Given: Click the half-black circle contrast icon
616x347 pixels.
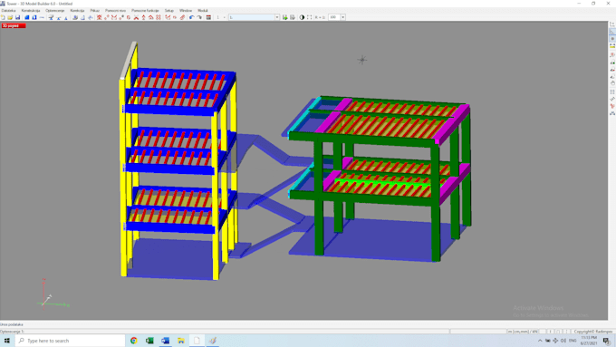Looking at the screenshot, I should click(302, 17).
